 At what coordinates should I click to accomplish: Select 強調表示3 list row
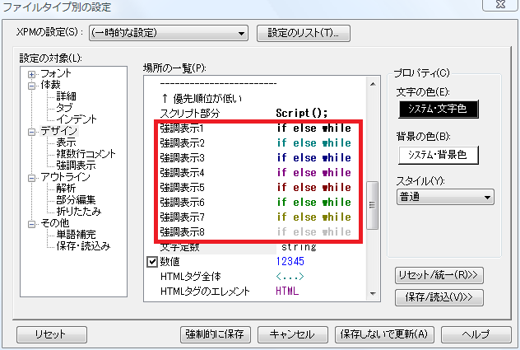tap(255, 158)
